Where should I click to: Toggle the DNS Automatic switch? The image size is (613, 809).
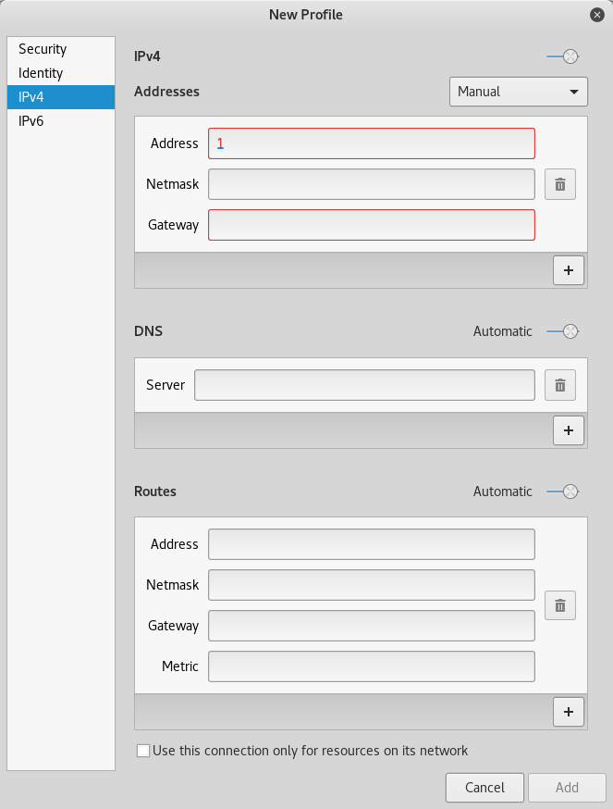tap(563, 331)
